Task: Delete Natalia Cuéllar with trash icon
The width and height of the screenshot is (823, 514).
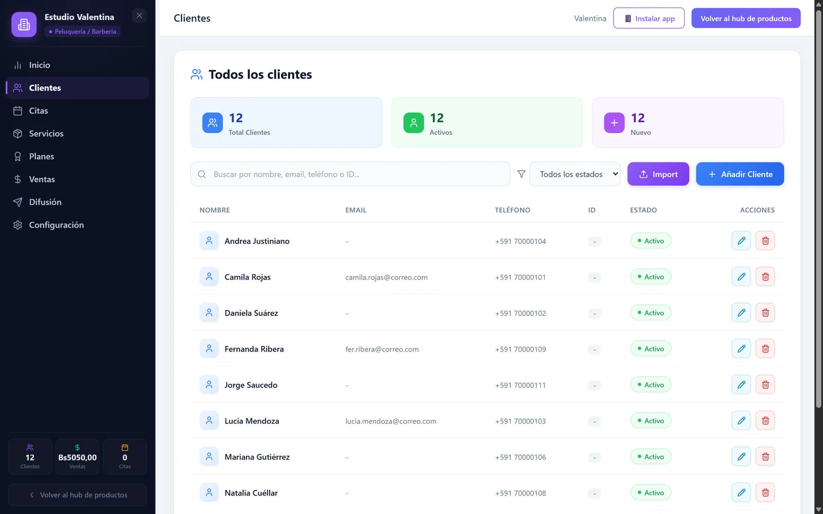Action: point(765,492)
